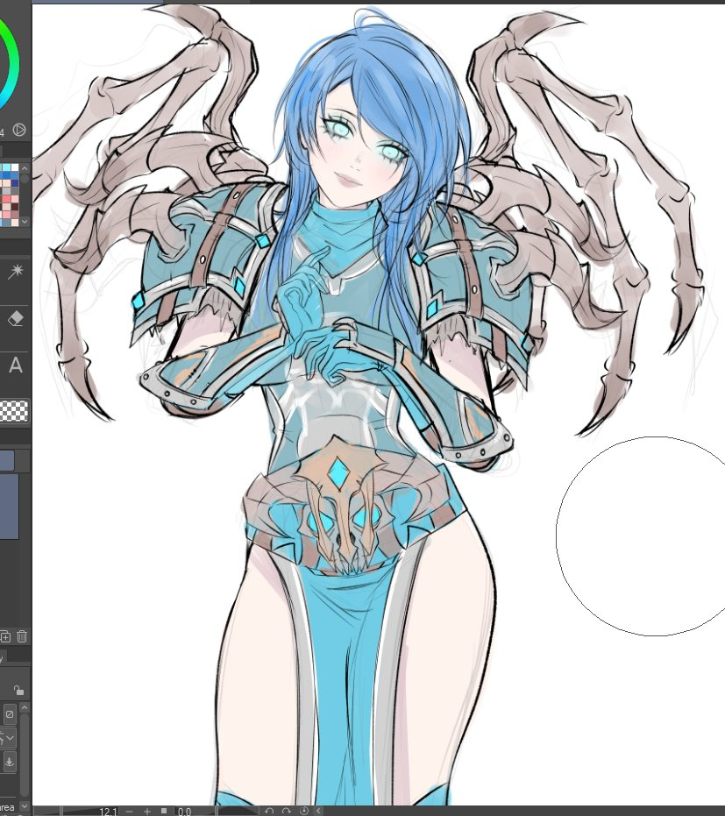Collapse status bar with left chevron arrow
This screenshot has width=725, height=816.
coord(318,812)
